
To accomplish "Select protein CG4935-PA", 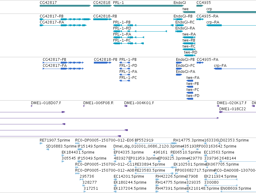I will click(x=200, y=63).
